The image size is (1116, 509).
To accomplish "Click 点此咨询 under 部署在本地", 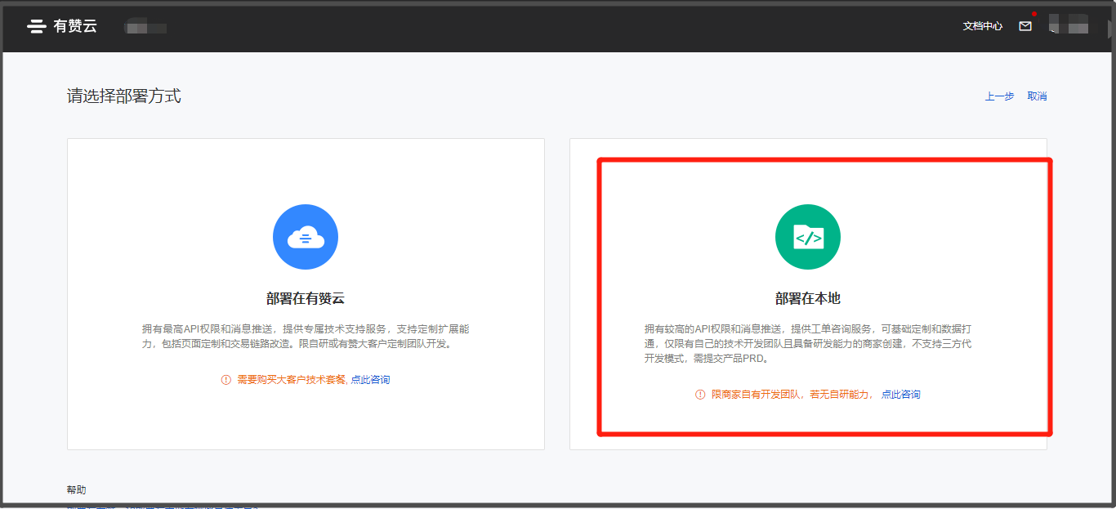I will click(x=901, y=395).
